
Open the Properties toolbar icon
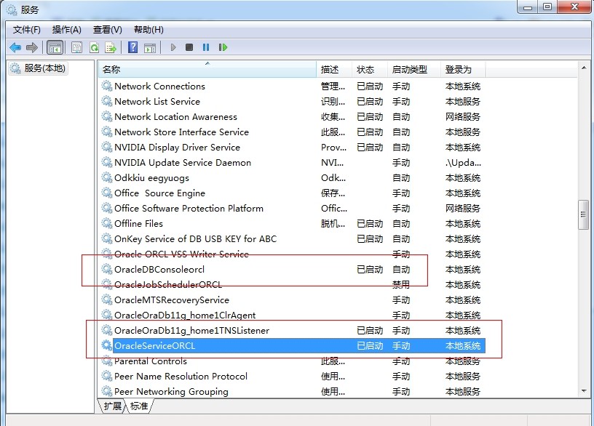(x=77, y=47)
